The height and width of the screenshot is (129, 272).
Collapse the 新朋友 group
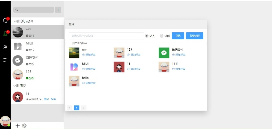pyautogui.click(x=15, y=86)
